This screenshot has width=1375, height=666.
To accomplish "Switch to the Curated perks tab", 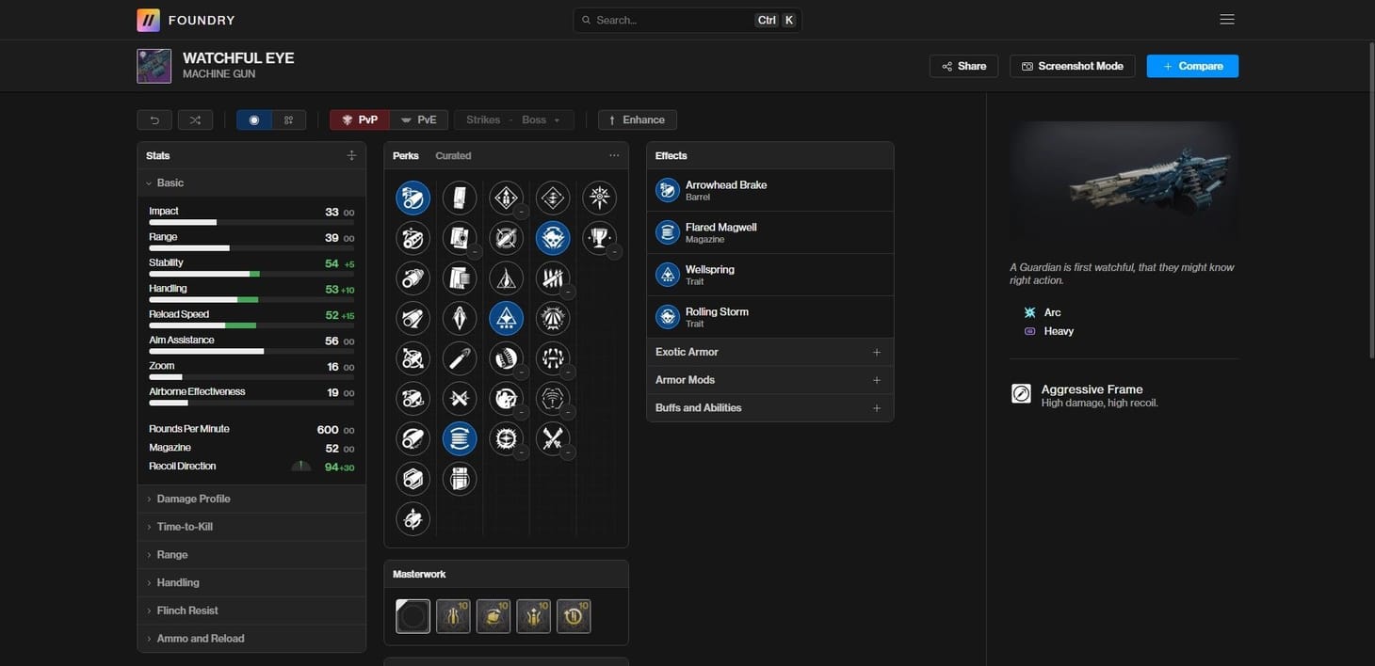I will pos(453,155).
